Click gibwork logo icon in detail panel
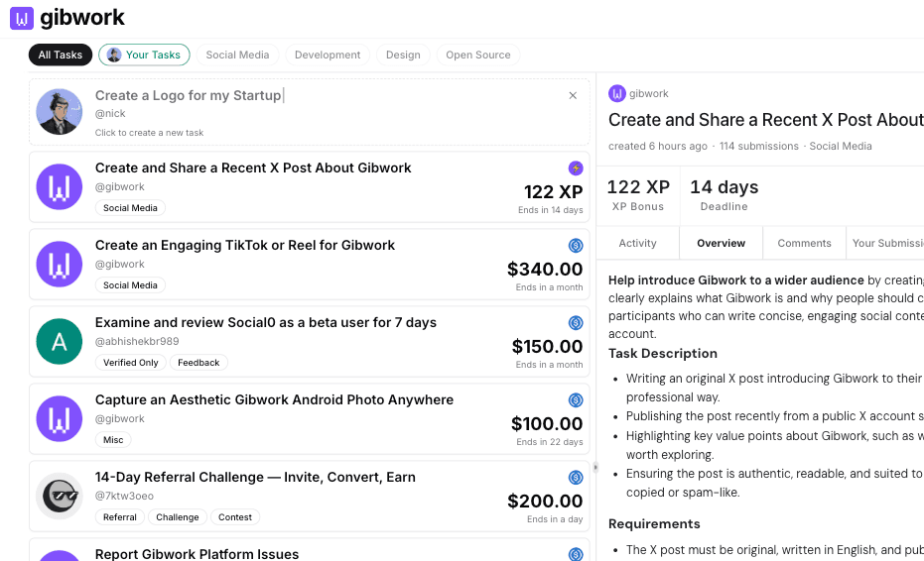924x561 pixels. click(x=617, y=93)
